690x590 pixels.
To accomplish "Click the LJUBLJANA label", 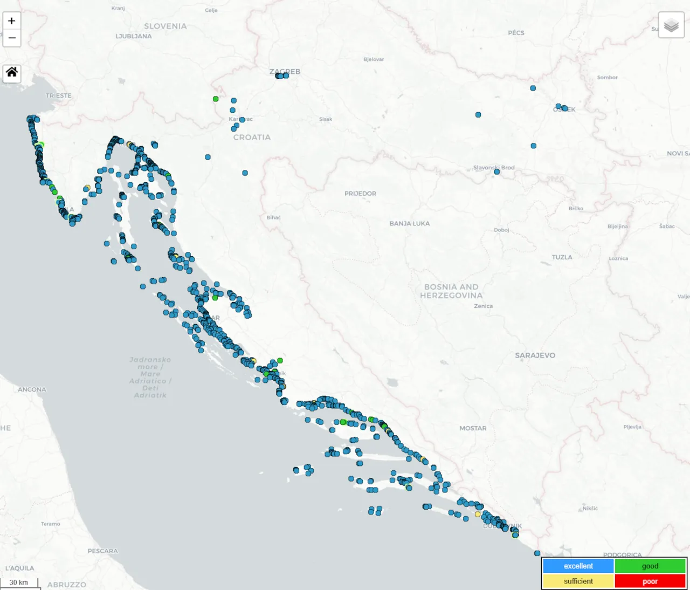I will pos(134,36).
